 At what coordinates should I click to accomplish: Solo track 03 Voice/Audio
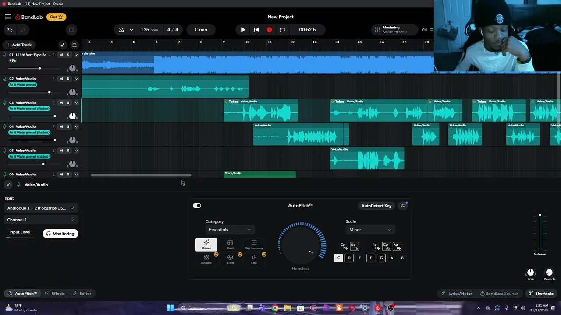(68, 102)
